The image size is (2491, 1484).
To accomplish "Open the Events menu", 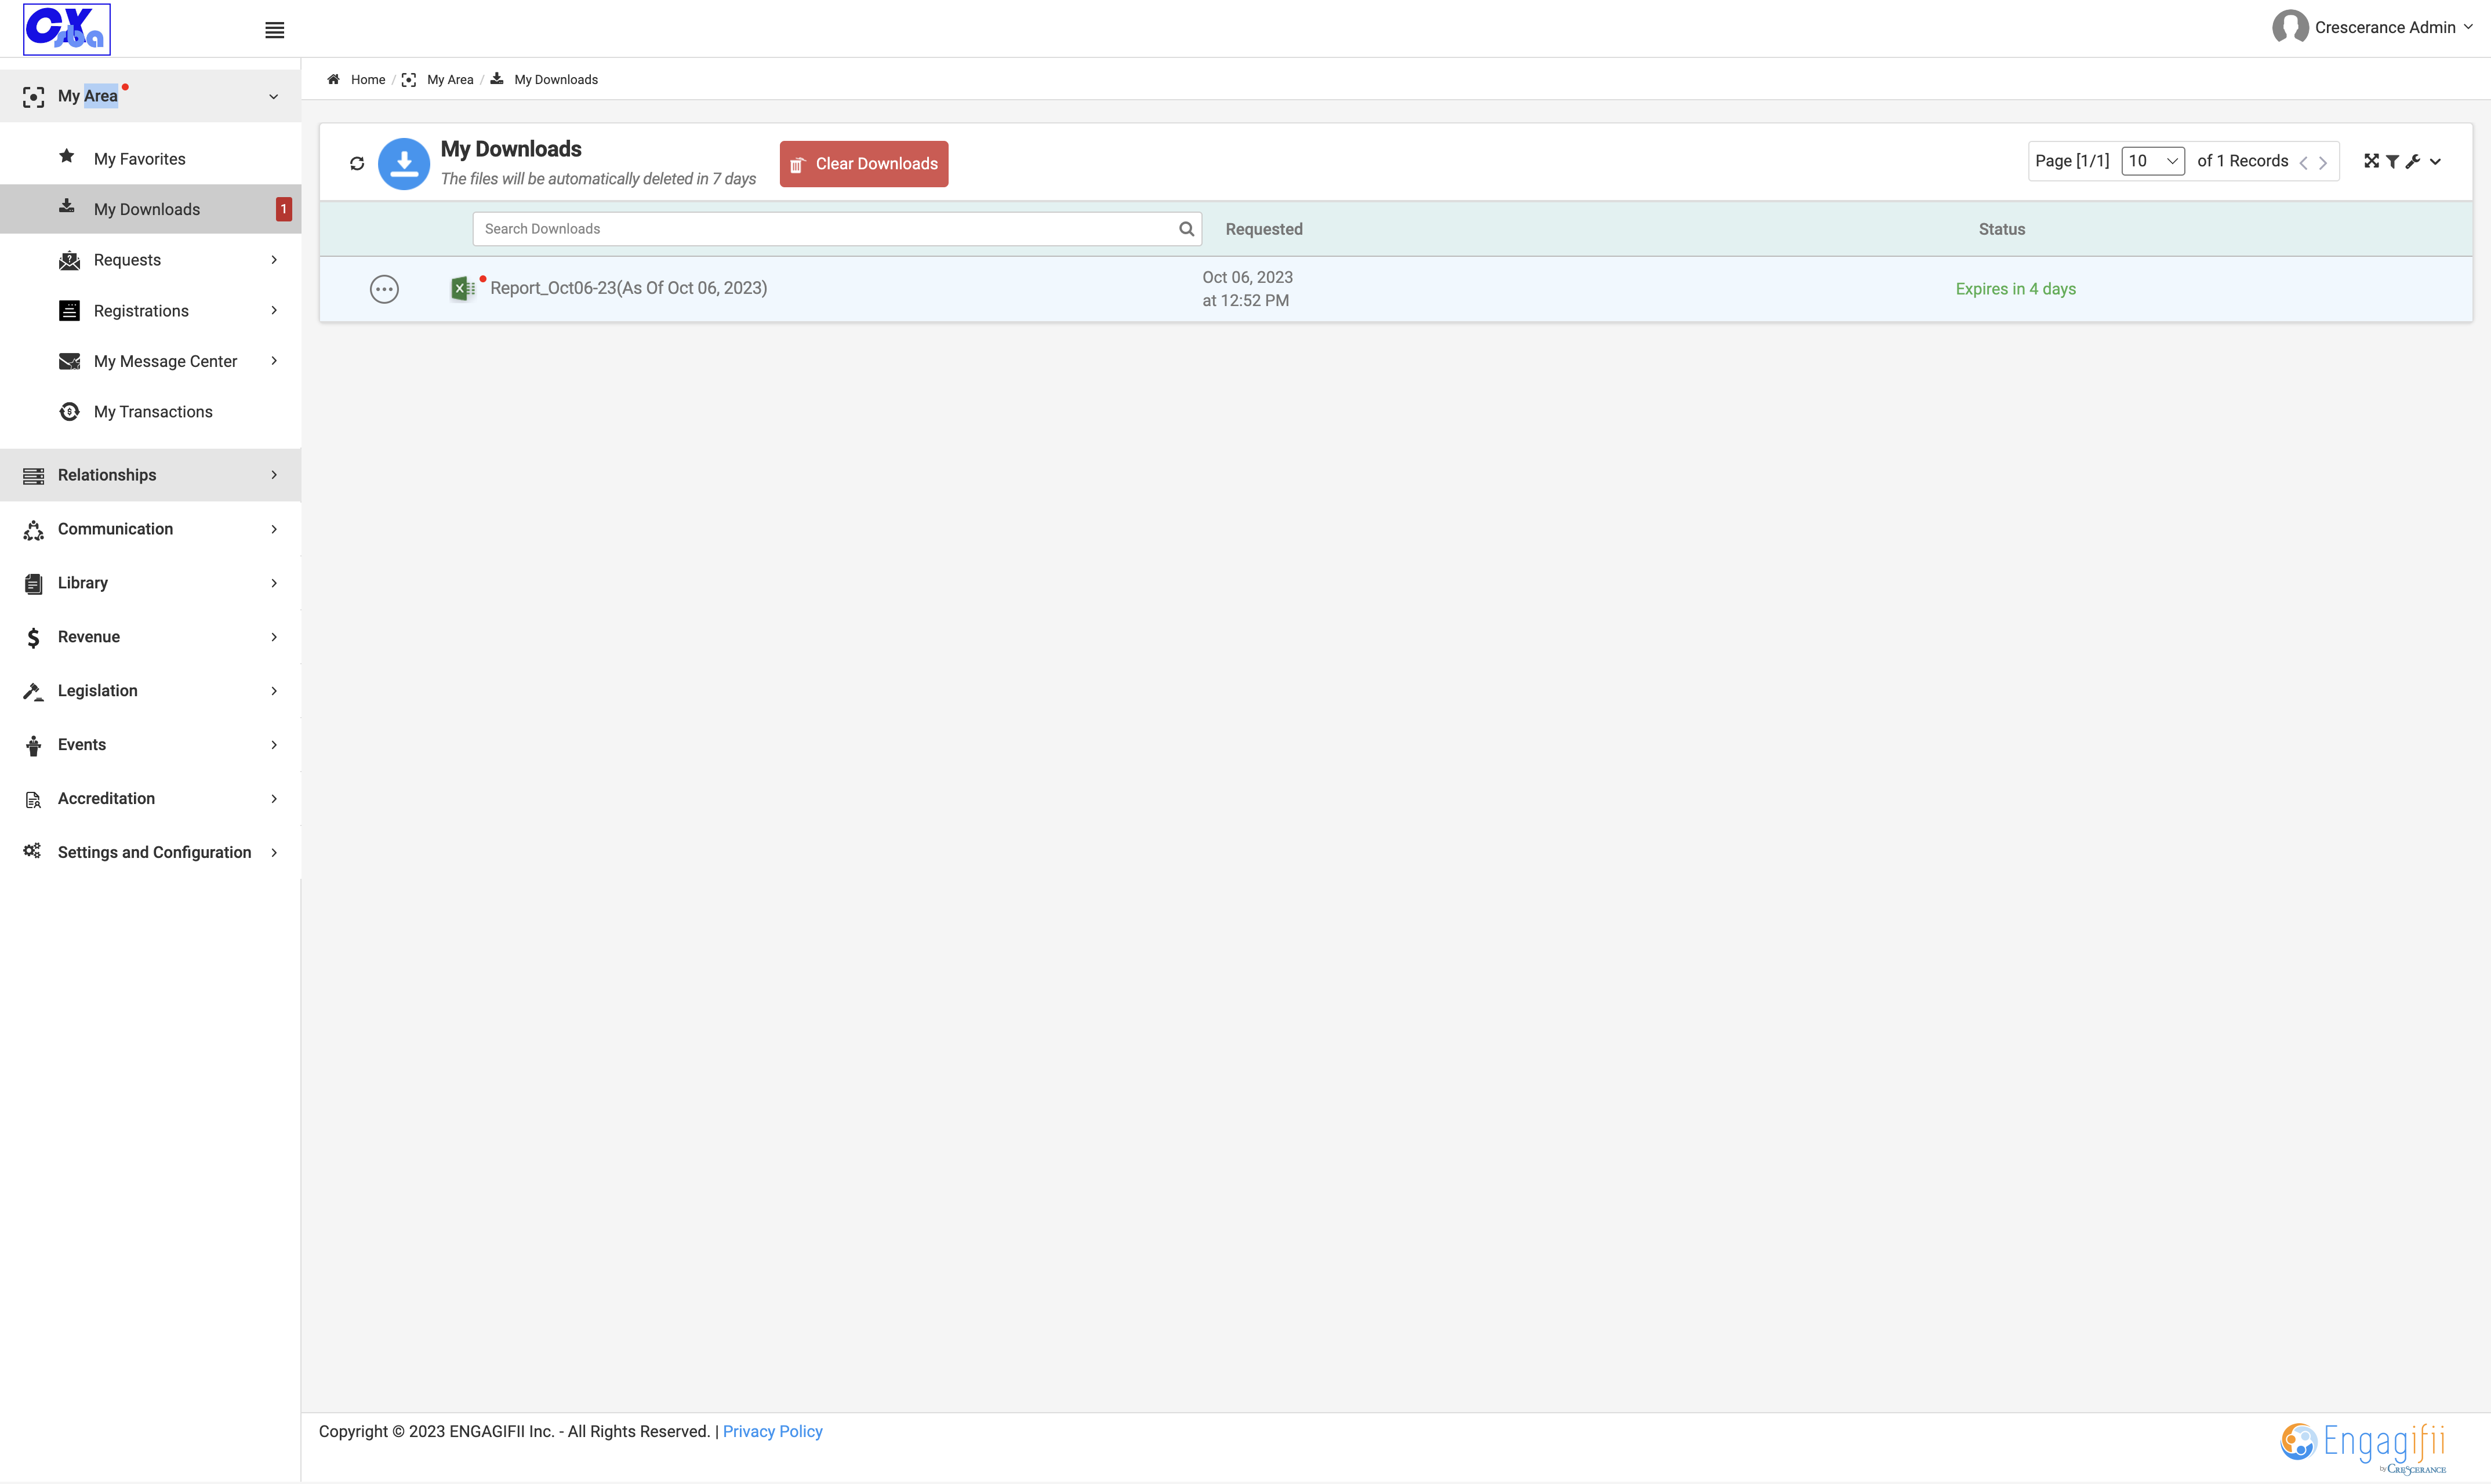I will tap(150, 745).
